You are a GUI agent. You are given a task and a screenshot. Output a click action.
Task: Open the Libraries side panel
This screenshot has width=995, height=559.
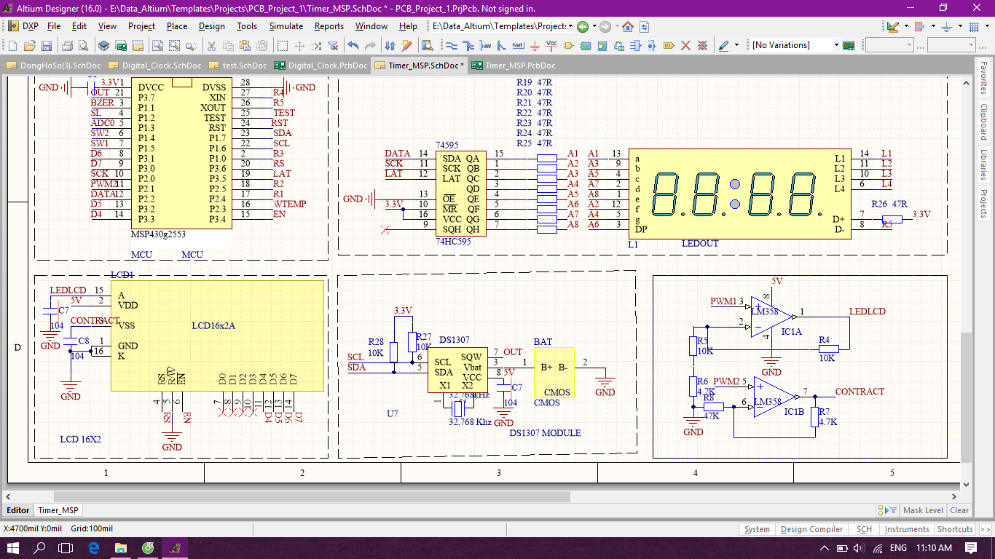click(983, 165)
